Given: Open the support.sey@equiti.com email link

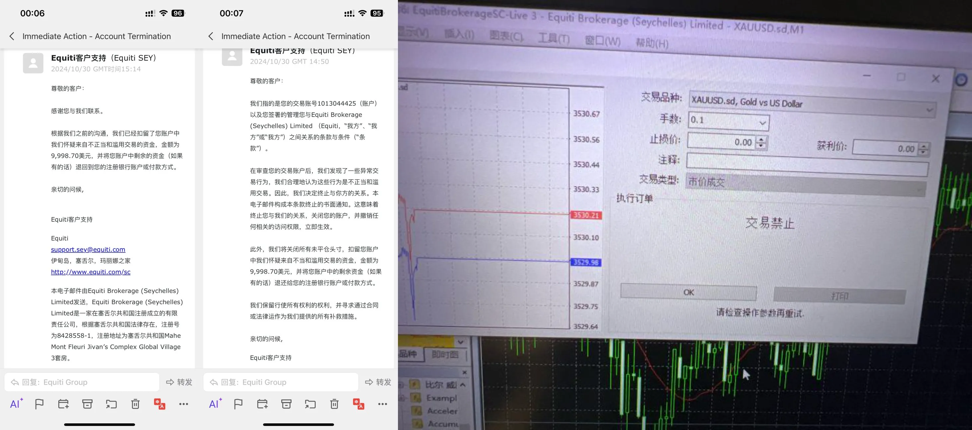Looking at the screenshot, I should [x=88, y=249].
